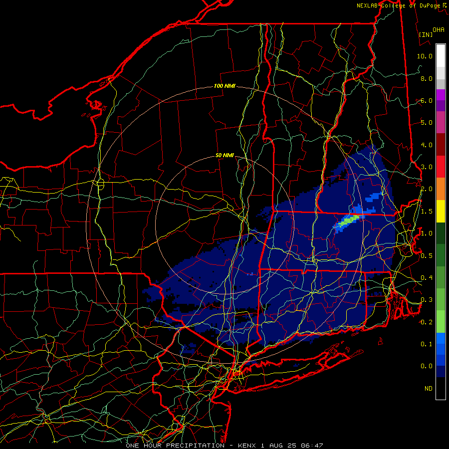Click the 0.2 legend value
This screenshot has height=449, width=449.
(x=427, y=322)
